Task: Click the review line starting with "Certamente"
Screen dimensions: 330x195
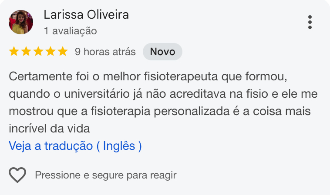Action: coord(147,77)
